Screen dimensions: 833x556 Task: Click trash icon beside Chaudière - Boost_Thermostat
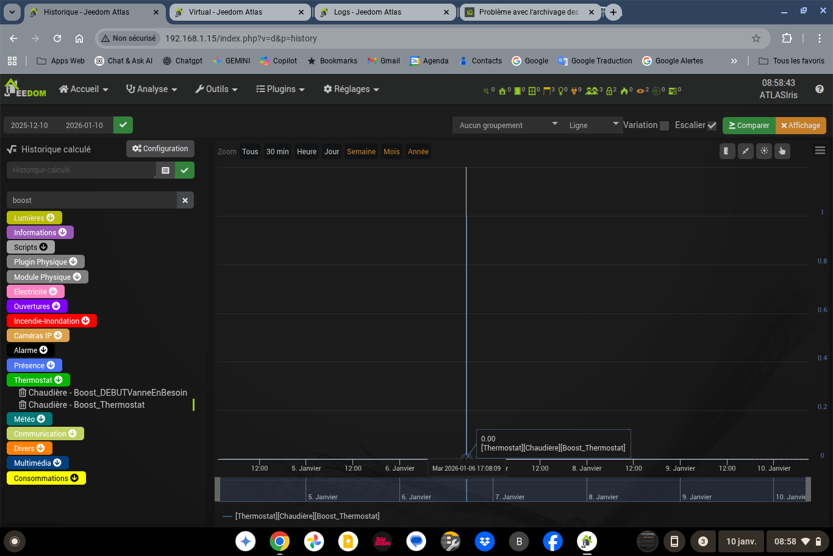[x=23, y=405]
